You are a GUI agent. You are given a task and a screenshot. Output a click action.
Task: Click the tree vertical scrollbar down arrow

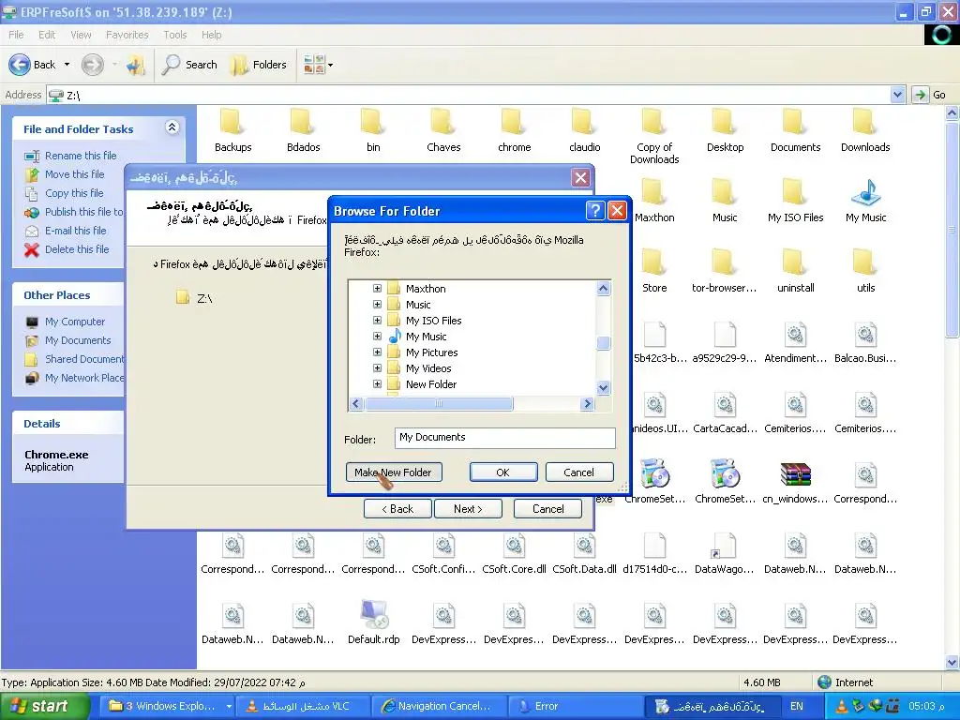coord(603,387)
